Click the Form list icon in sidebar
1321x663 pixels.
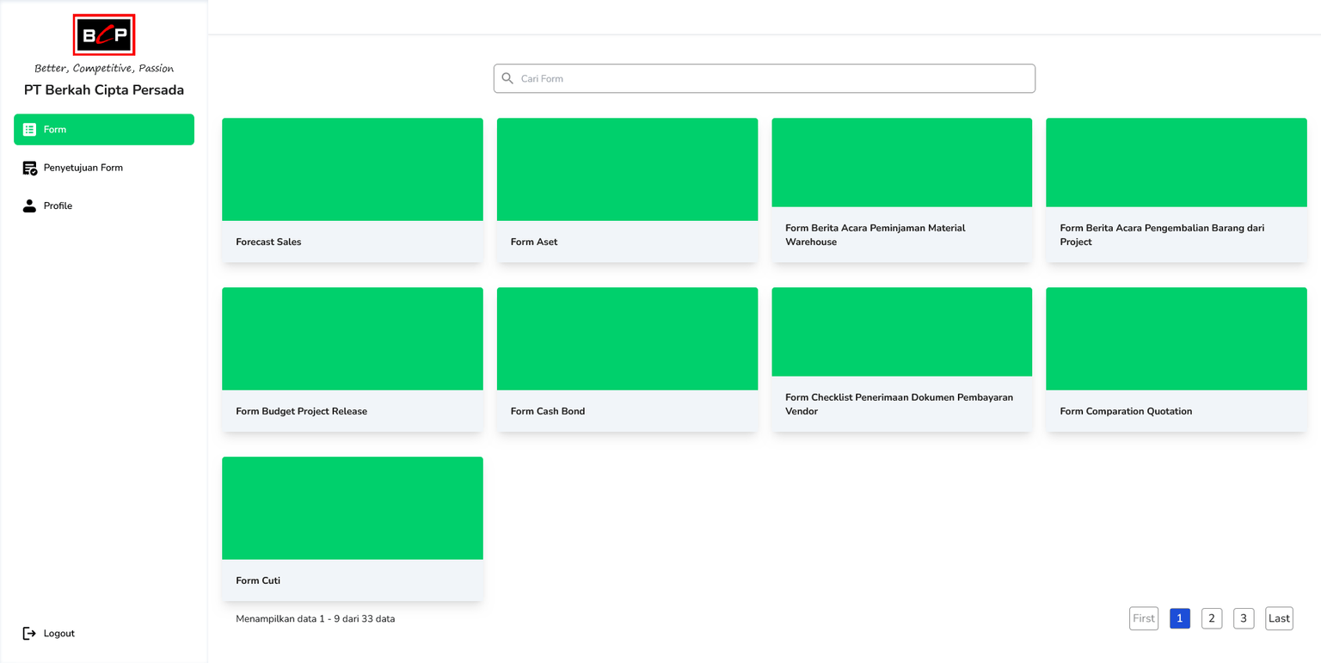[29, 130]
